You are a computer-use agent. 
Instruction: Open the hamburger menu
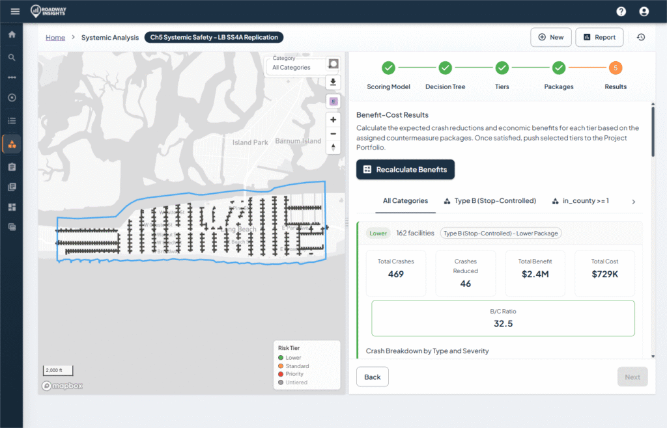pyautogui.click(x=15, y=11)
